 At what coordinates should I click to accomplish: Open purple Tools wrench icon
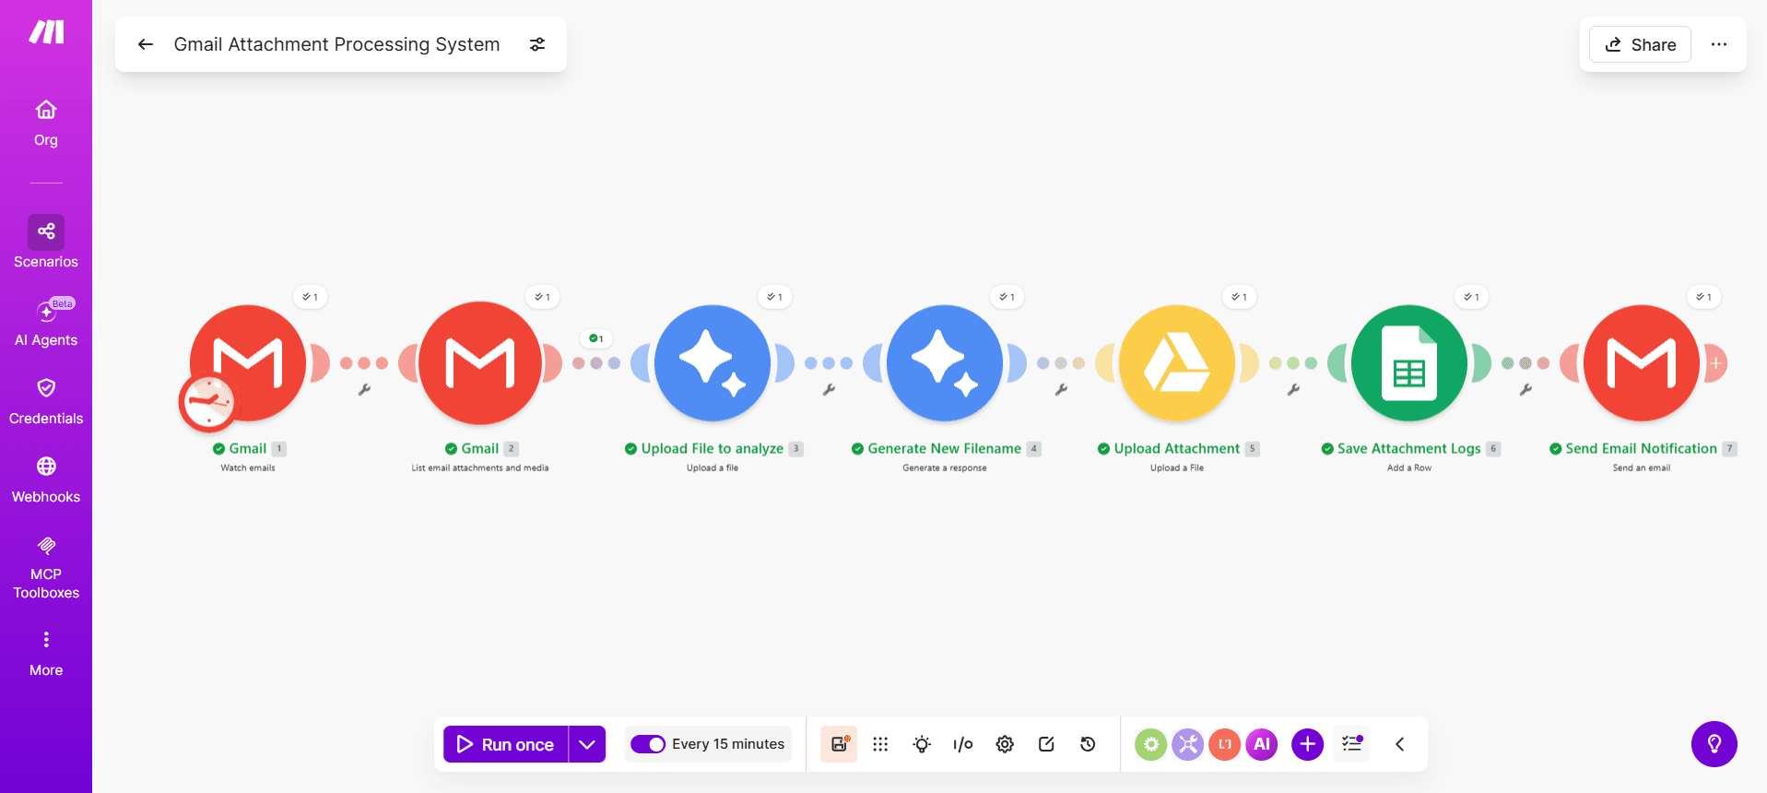point(1187,744)
